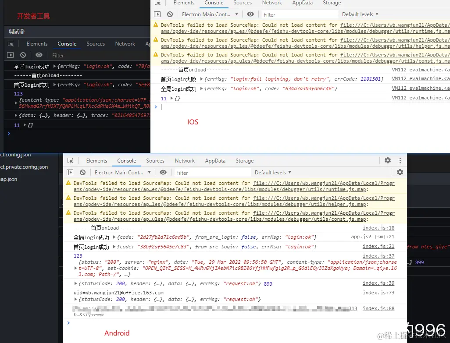Open app.js? [sm]:21 source link
Image resolution: width=450 pixels, height=343 pixels.
(372, 237)
